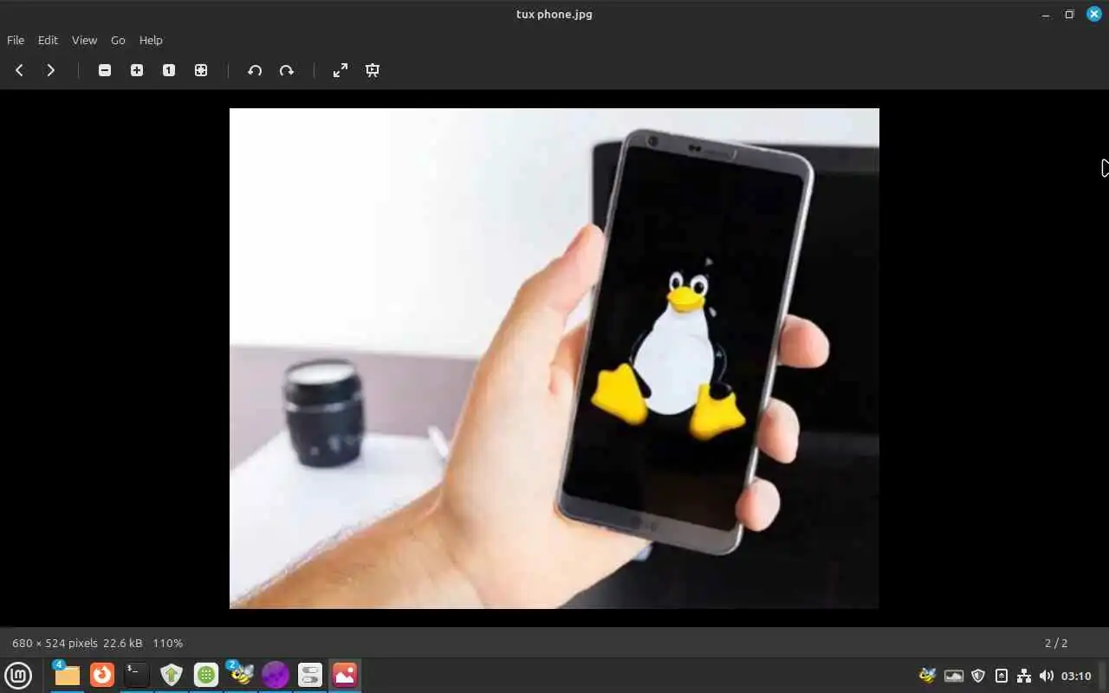The height and width of the screenshot is (693, 1109).
Task: Open the purple round app in taskbar
Action: (276, 675)
